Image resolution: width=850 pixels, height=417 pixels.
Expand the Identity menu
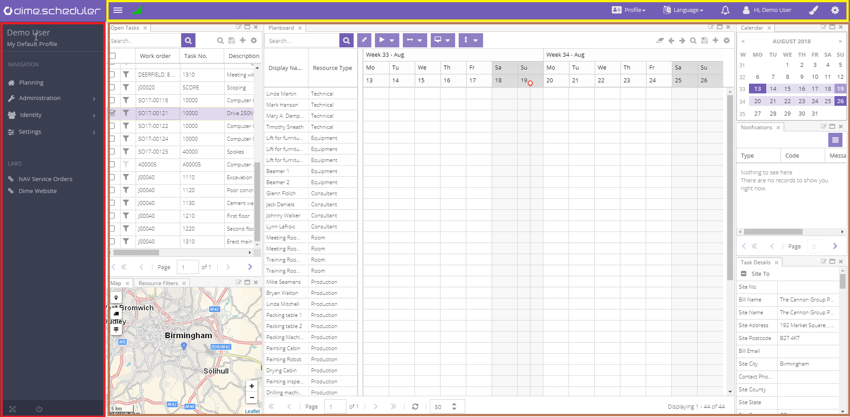pos(52,115)
